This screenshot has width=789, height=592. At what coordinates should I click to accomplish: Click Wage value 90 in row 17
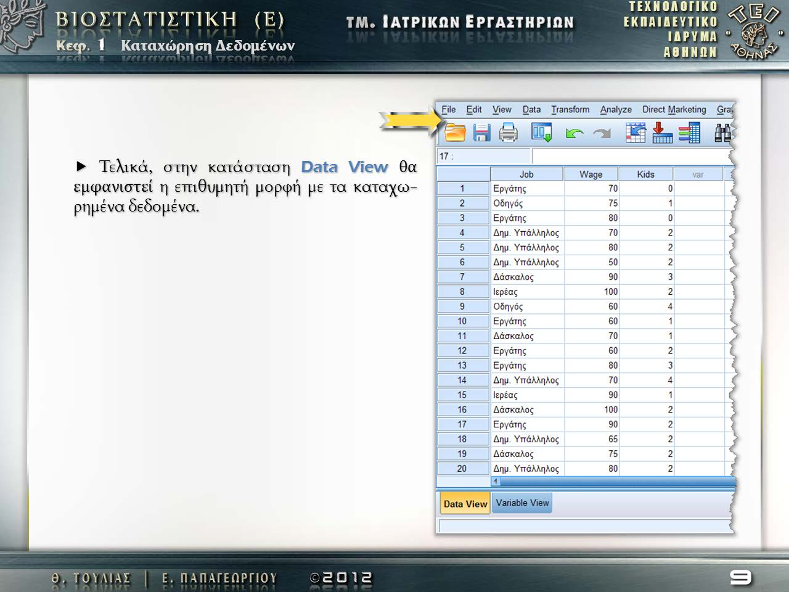pyautogui.click(x=592, y=425)
